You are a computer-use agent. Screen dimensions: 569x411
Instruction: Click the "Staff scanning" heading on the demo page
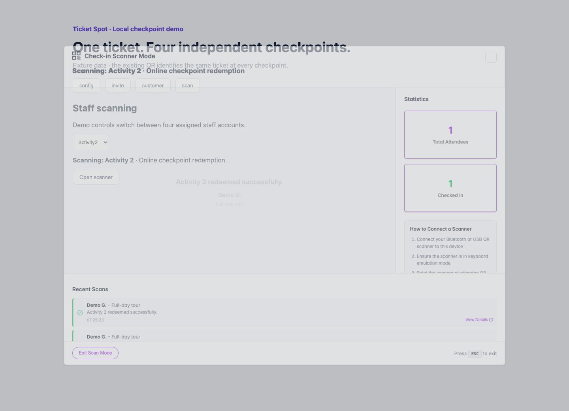(105, 108)
